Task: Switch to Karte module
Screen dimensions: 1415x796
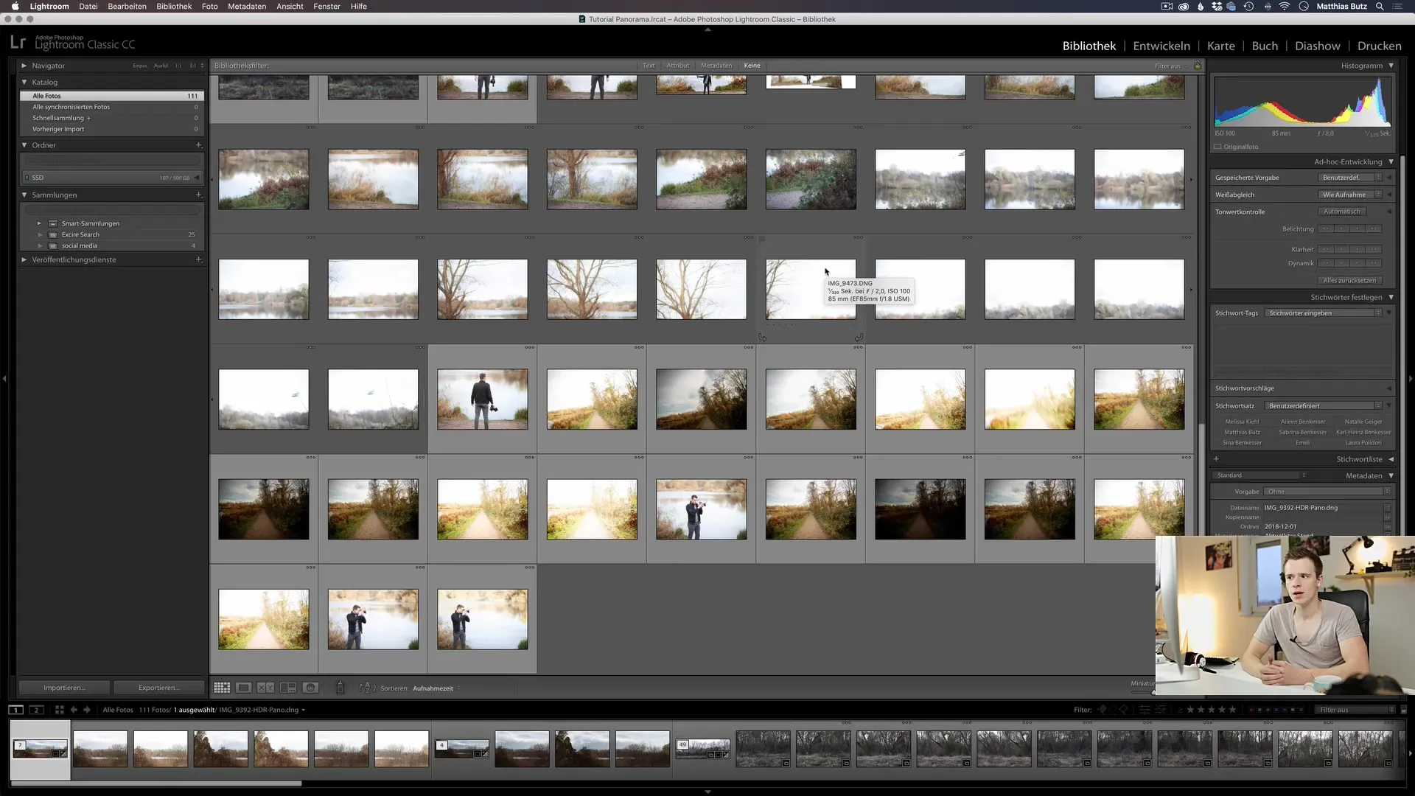Action: (1220, 46)
